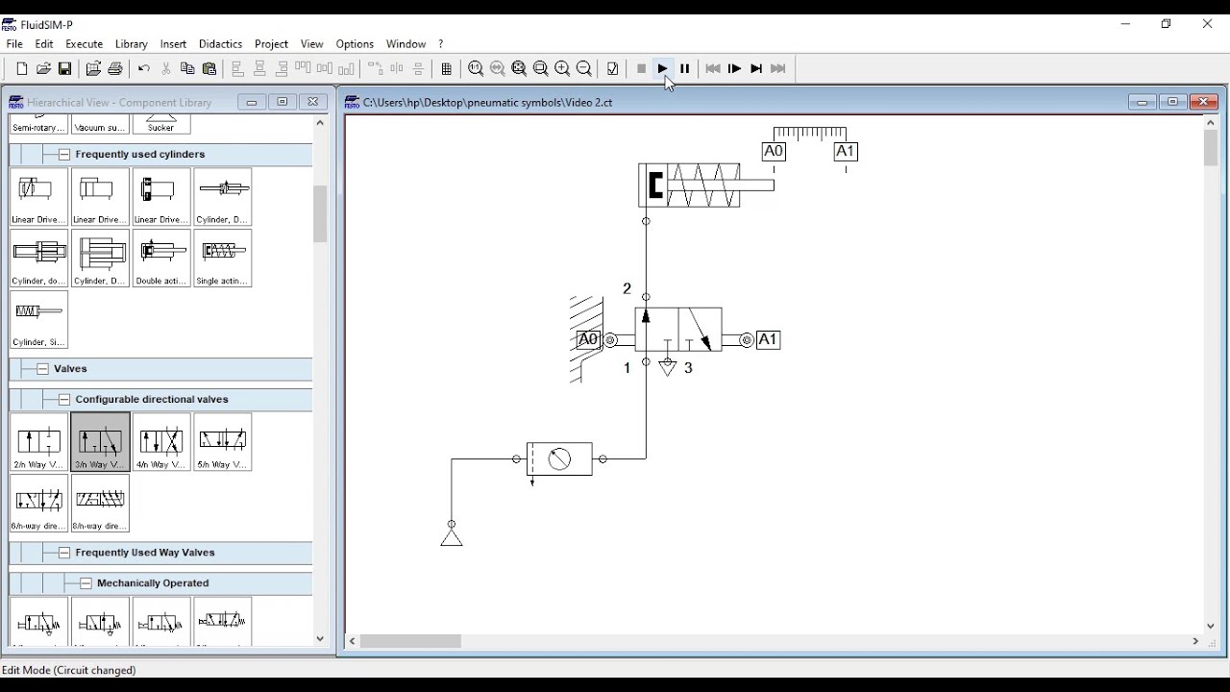Viewport: 1230px width, 692px height.
Task: Zoom to original size
Action: [x=476, y=68]
